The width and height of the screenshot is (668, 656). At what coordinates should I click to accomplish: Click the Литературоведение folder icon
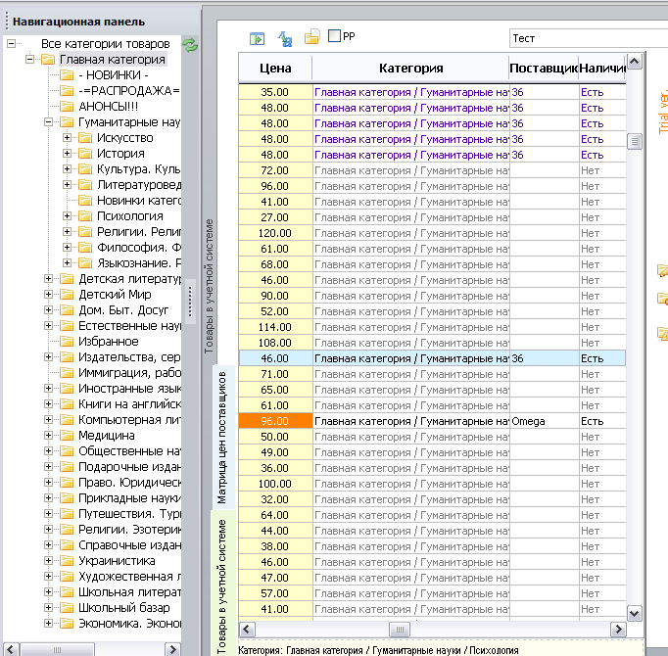[85, 184]
